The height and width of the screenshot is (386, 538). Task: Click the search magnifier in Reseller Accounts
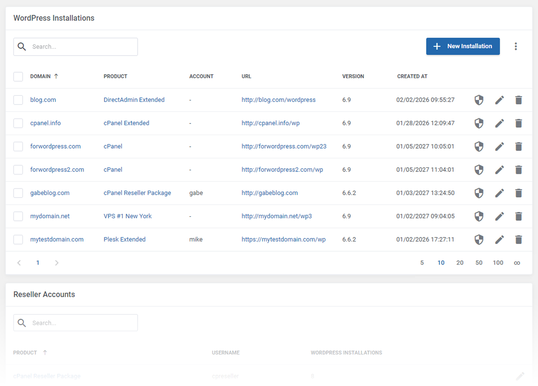pyautogui.click(x=22, y=323)
